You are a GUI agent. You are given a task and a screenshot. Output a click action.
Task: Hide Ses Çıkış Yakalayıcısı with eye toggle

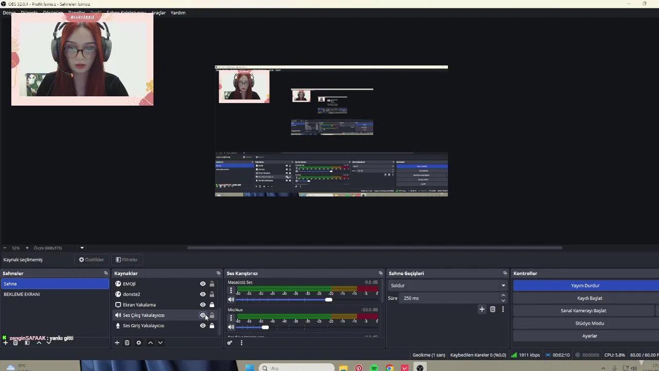202,315
